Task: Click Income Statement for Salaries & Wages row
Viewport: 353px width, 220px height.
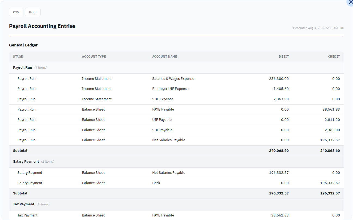Action: pyautogui.click(x=97, y=79)
